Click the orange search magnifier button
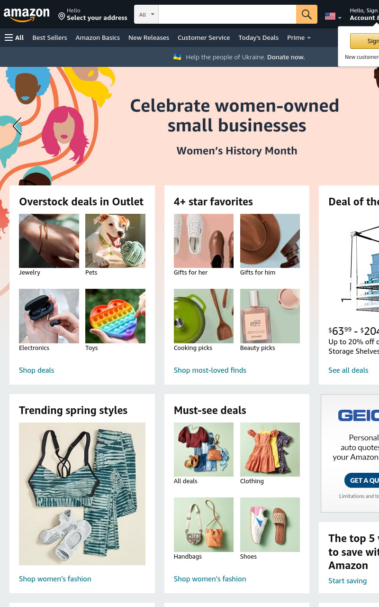The image size is (379, 607). click(307, 14)
